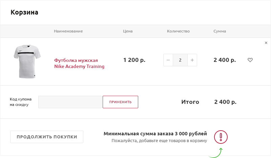
Task: Click the Количество column header
Action: [178, 31]
